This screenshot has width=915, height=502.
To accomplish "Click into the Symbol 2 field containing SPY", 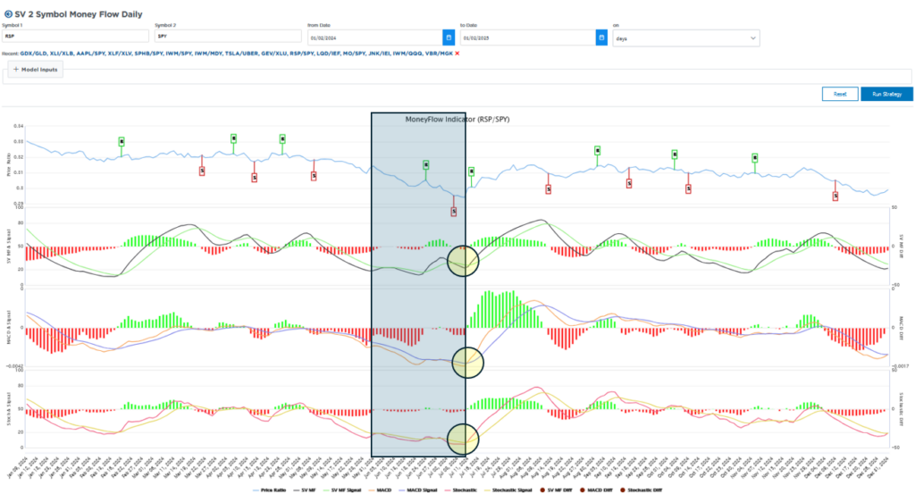I will coord(228,36).
